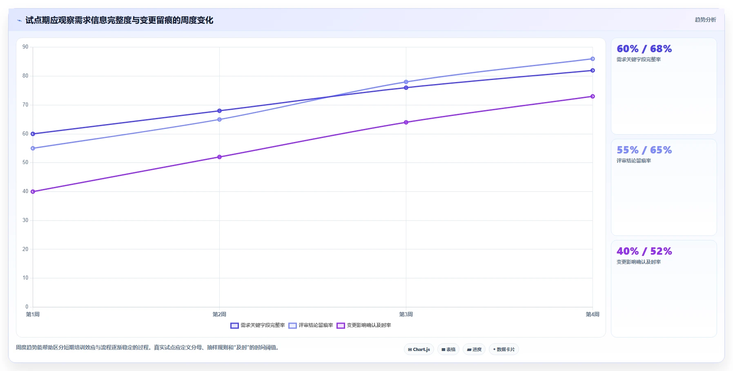Toggle 变更影响确认及时率 legend swatch
This screenshot has height=371, width=733.
click(341, 326)
